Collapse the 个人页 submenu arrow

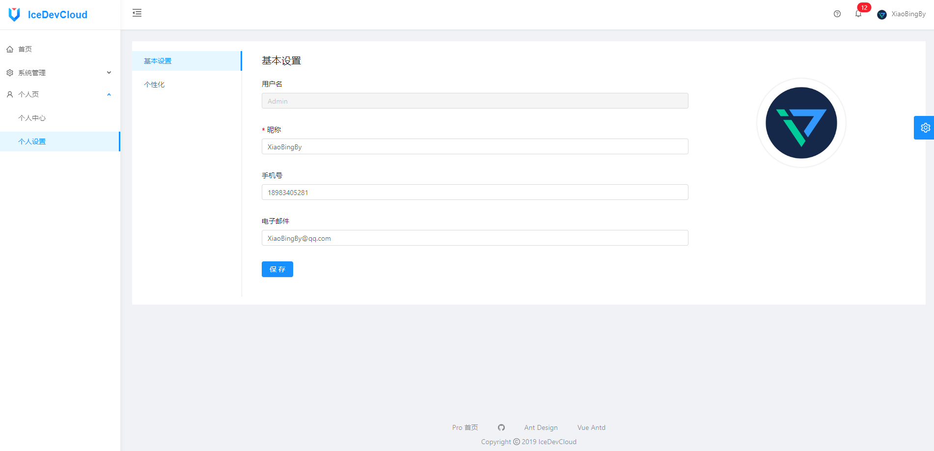point(109,94)
